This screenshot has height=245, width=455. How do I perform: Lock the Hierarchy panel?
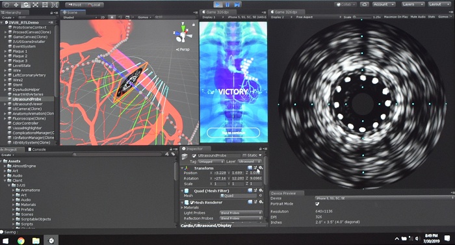click(51, 13)
